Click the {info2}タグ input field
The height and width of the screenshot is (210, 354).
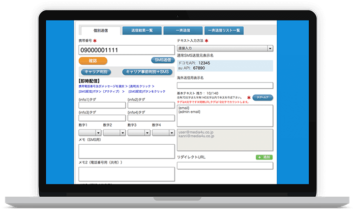pyautogui.click(x=151, y=105)
